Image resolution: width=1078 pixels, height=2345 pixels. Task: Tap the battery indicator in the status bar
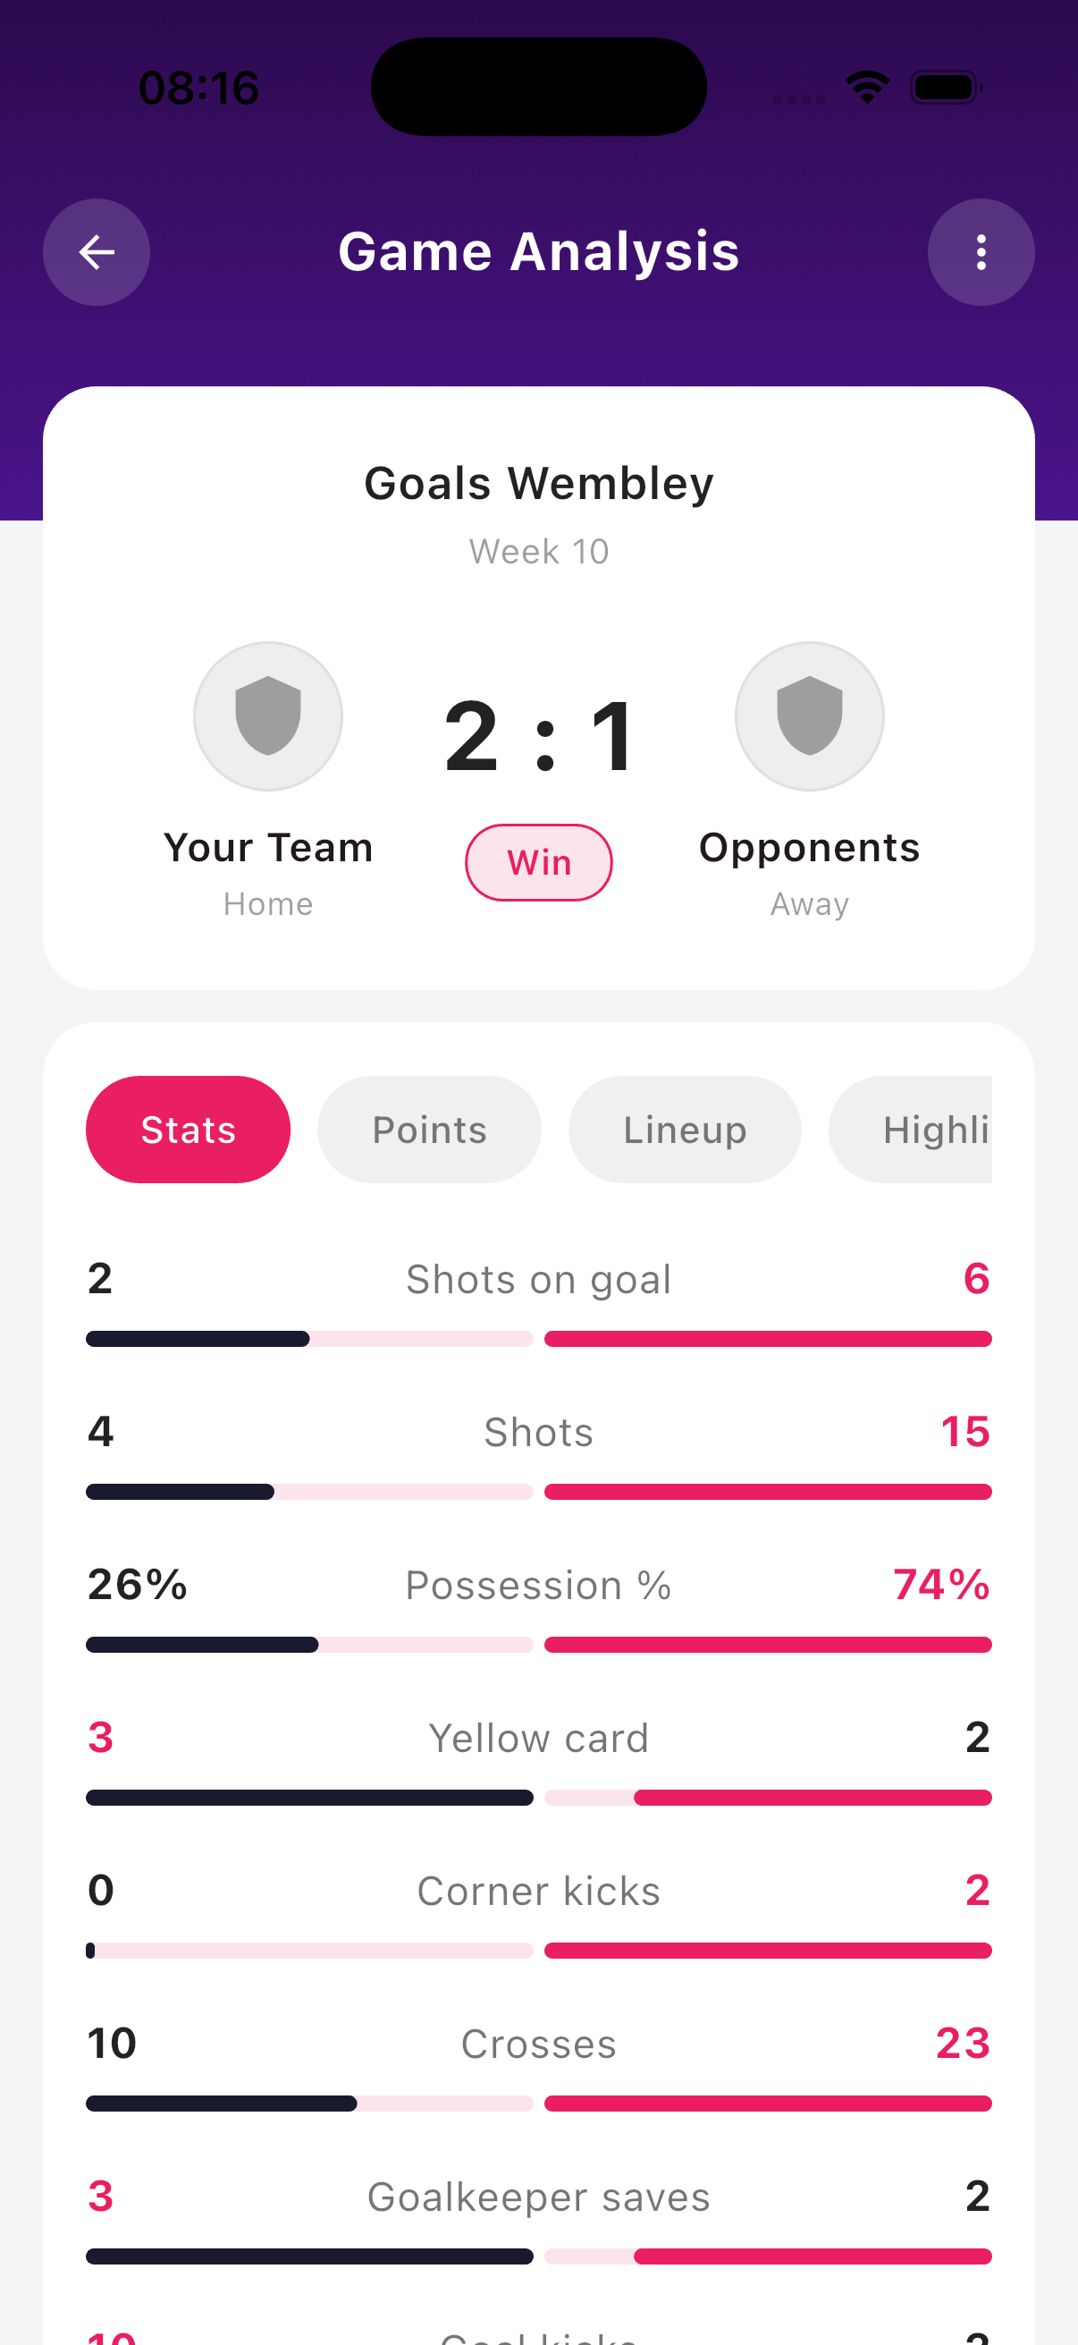945,87
